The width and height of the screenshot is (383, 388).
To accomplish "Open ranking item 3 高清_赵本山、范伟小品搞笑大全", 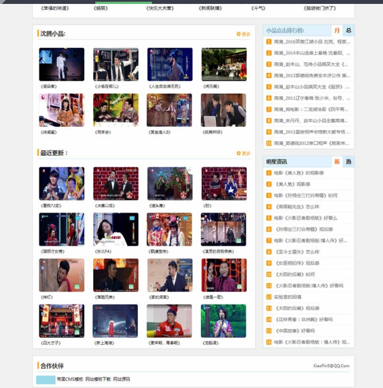I will click(309, 64).
